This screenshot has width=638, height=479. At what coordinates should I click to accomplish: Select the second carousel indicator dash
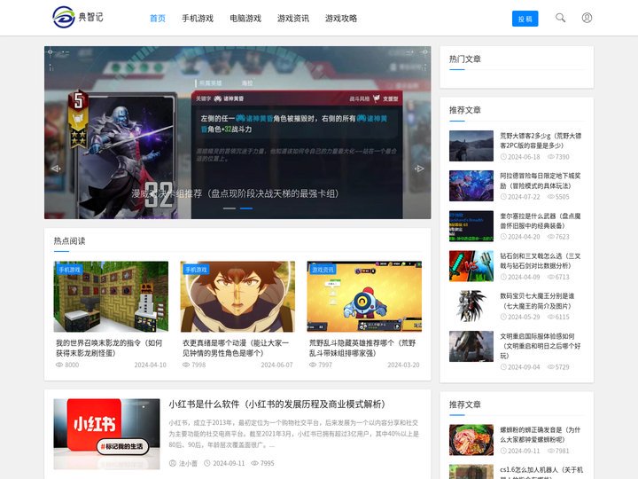click(246, 208)
